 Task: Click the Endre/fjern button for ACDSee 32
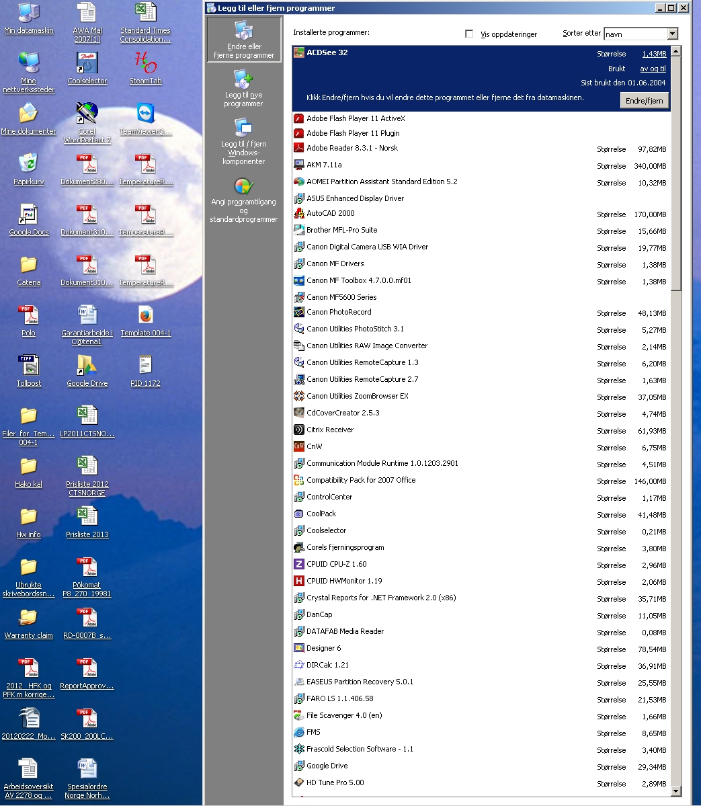coord(644,101)
